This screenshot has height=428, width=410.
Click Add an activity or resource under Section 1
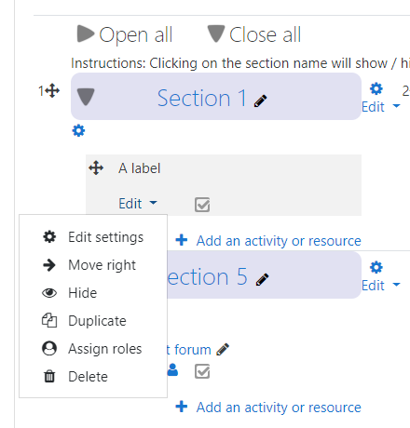[268, 241]
